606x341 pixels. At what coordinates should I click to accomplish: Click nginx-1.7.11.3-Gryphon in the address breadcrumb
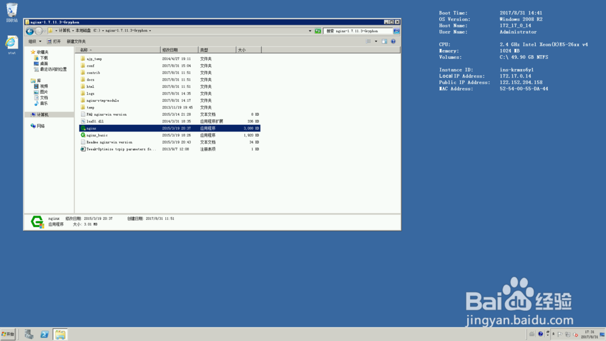click(x=127, y=30)
